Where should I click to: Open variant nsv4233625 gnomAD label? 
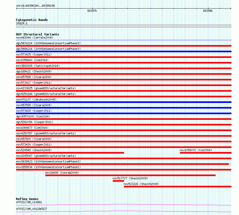pos(46,88)
